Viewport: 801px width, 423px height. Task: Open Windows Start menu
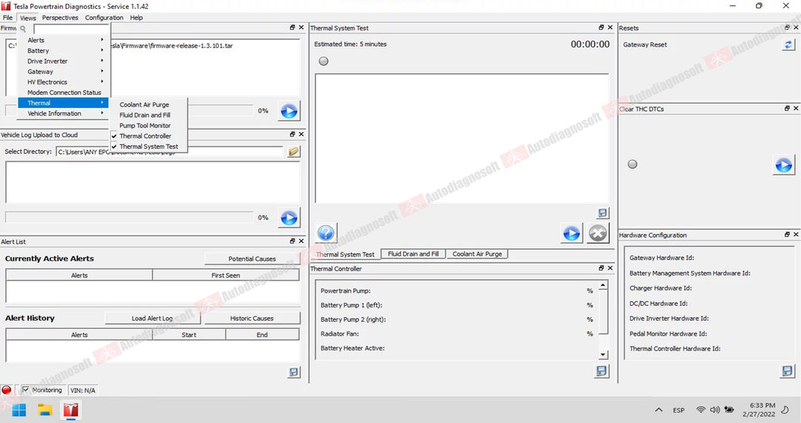pyautogui.click(x=19, y=410)
